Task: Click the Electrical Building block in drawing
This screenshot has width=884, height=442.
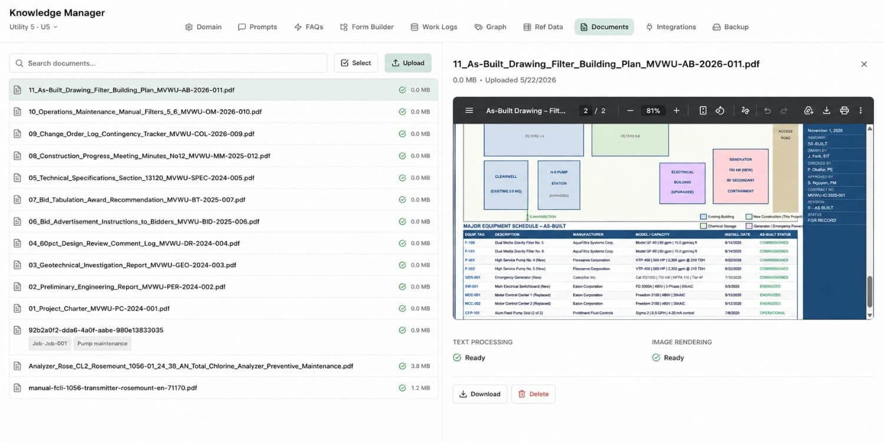Action: pos(682,182)
